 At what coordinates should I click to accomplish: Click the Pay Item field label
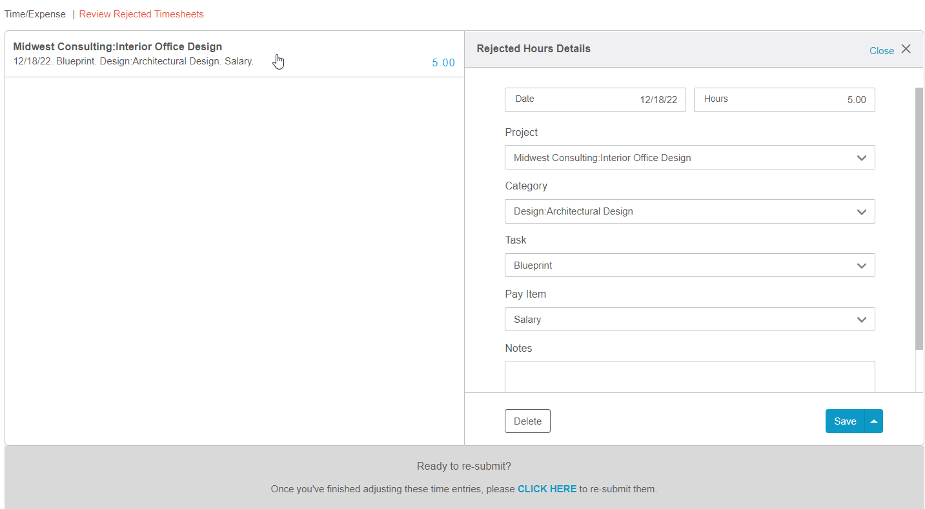click(525, 294)
